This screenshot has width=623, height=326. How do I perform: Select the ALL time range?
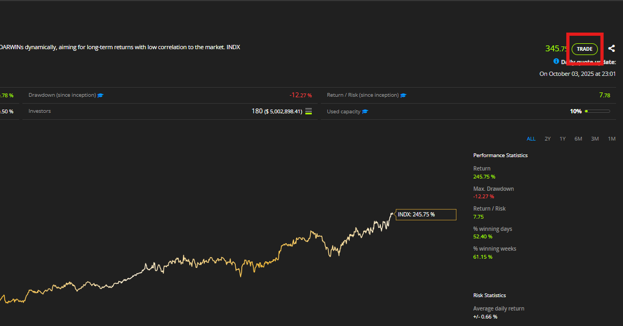[531, 139]
